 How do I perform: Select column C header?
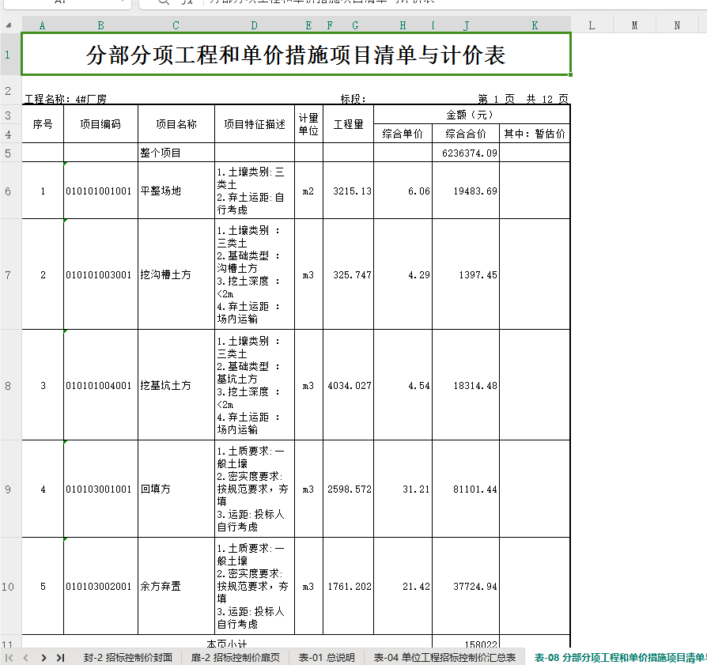(176, 25)
